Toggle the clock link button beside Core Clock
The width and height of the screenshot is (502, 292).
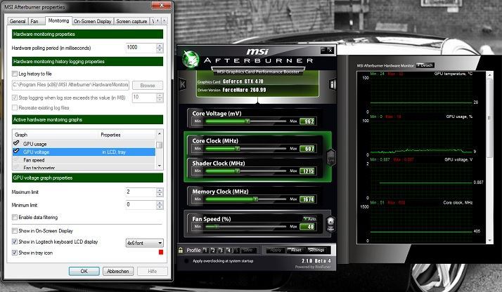[x=330, y=157]
